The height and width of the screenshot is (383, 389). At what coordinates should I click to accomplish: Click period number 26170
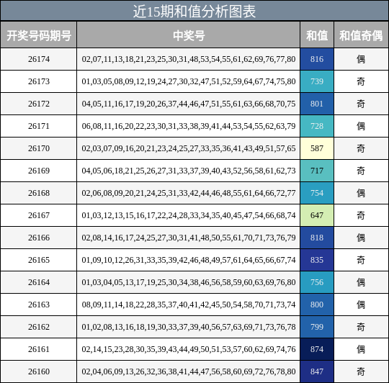point(39,148)
